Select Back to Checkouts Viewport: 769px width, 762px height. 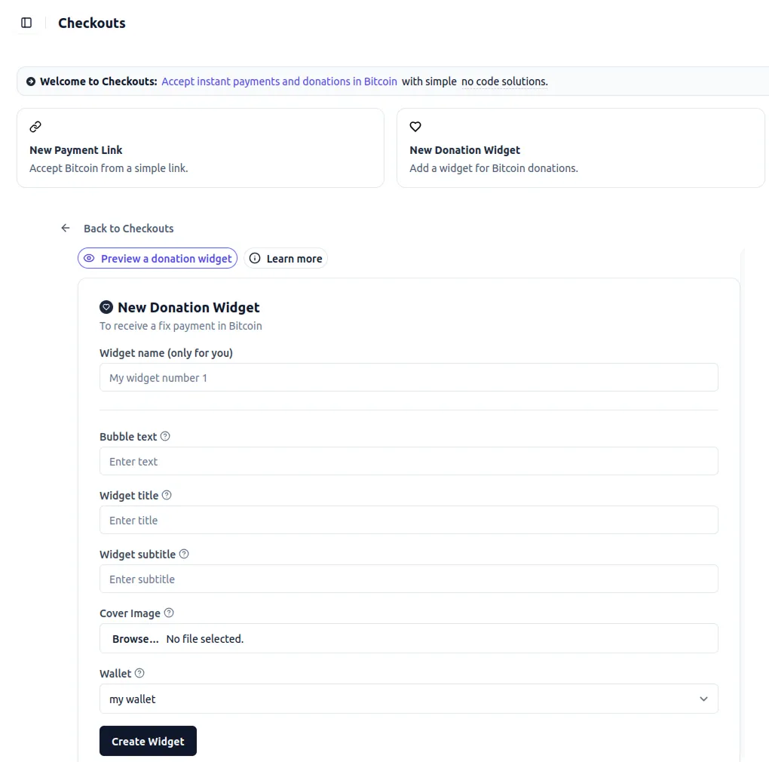click(x=128, y=228)
